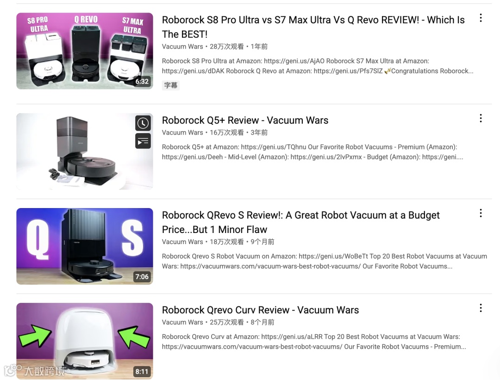
Task: Visit Vacuum Wars channel under Q5+ video
Action: pos(182,133)
